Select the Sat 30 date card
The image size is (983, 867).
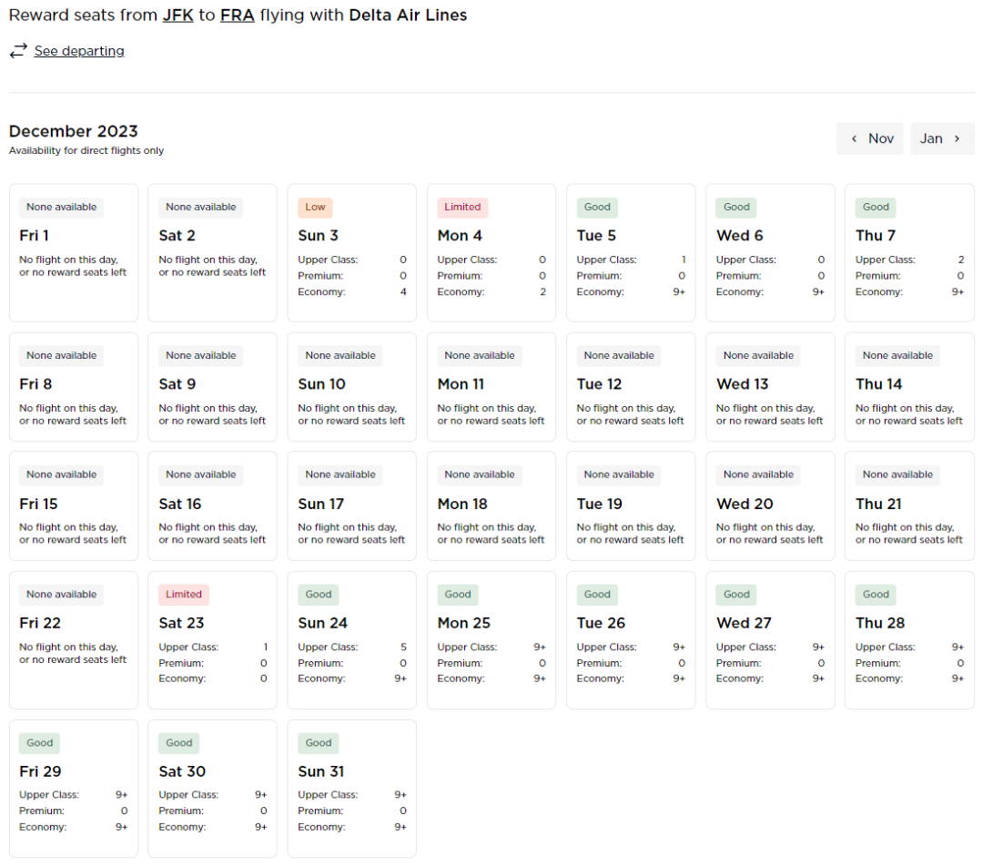212,788
